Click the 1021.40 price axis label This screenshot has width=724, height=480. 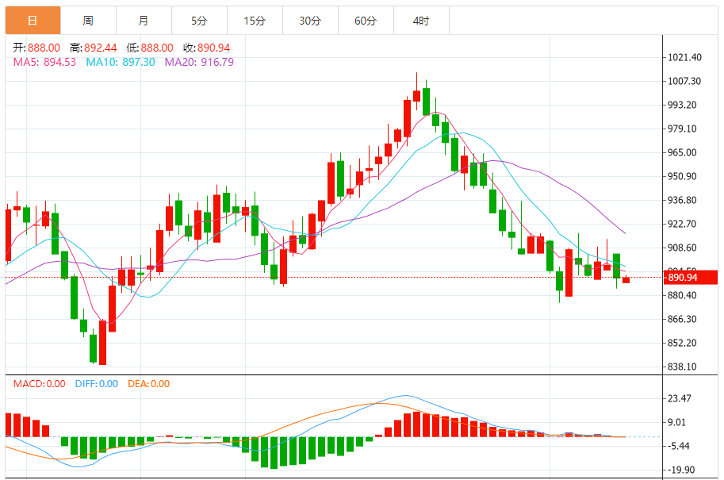[685, 57]
